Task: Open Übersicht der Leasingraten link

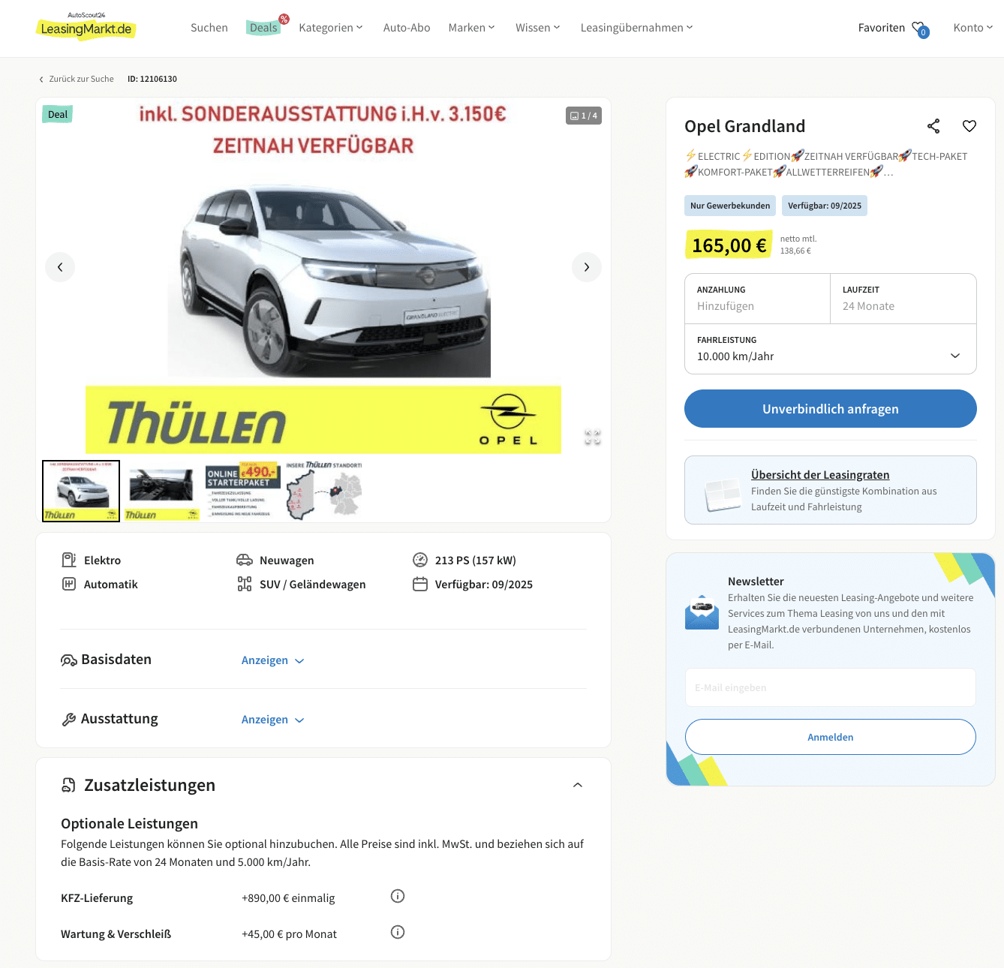Action: click(x=820, y=475)
